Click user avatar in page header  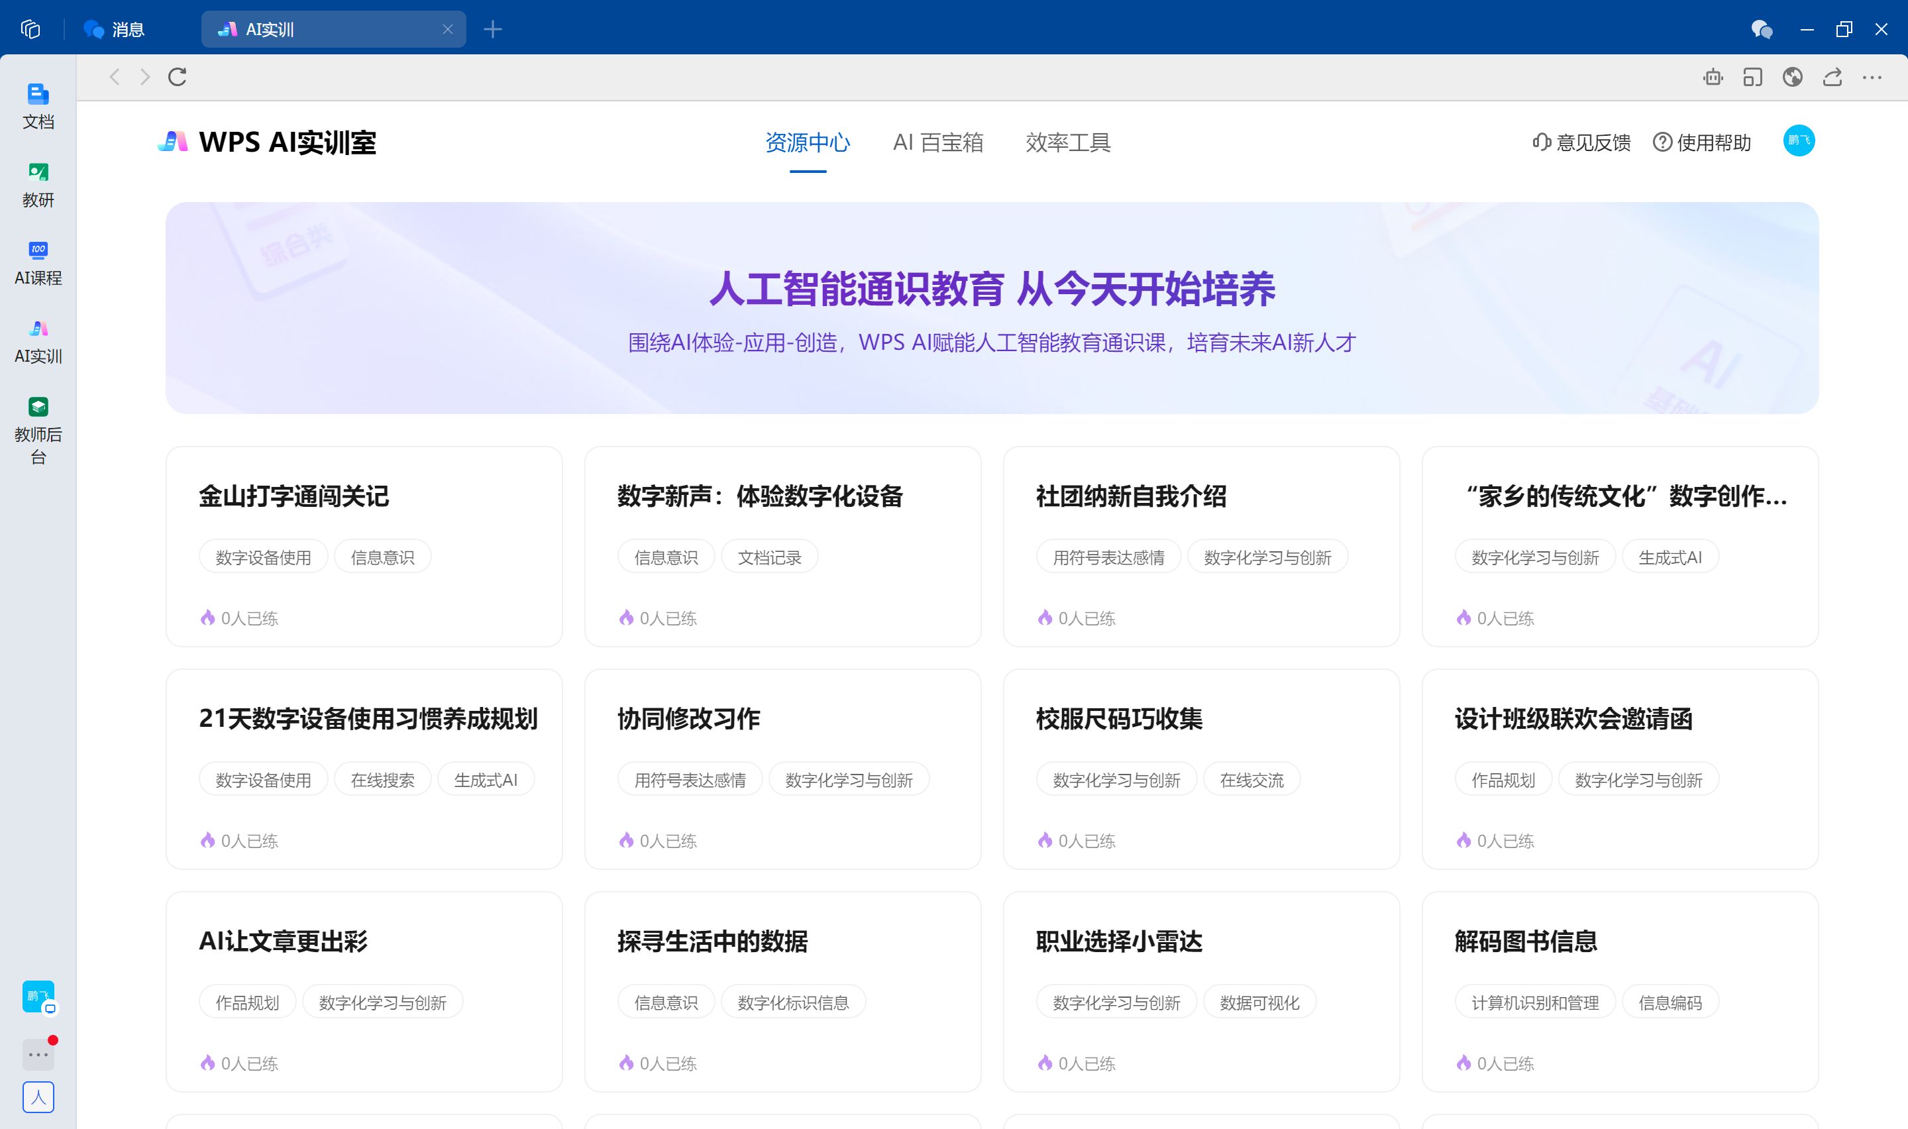click(1799, 140)
